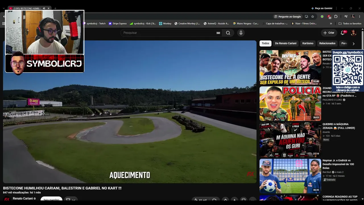
Task: Open the on-screen keyboard in search box
Action: coord(218,33)
